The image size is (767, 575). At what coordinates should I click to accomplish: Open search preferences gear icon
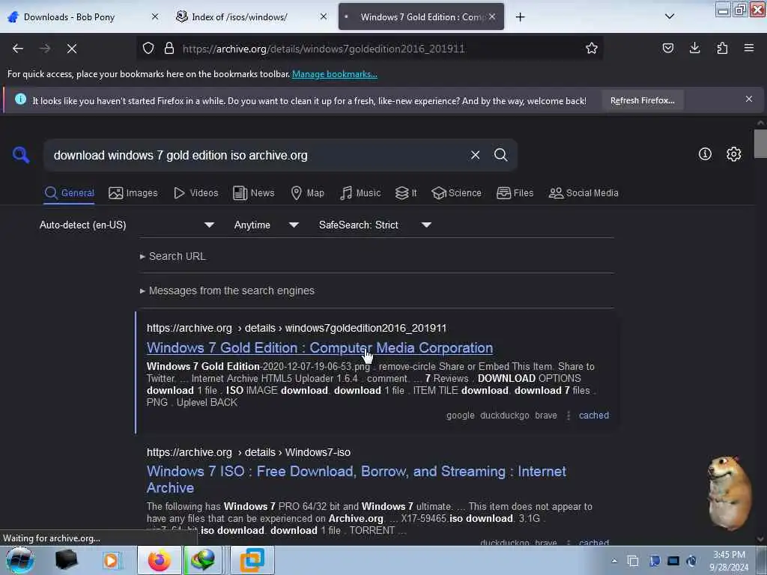pos(733,154)
